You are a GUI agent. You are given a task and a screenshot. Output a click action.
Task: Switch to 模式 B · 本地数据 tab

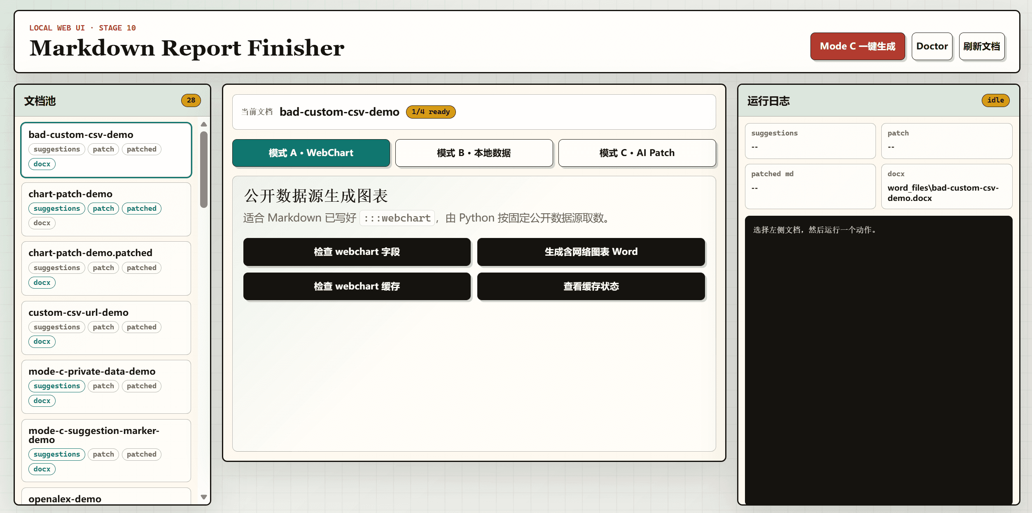pos(474,153)
